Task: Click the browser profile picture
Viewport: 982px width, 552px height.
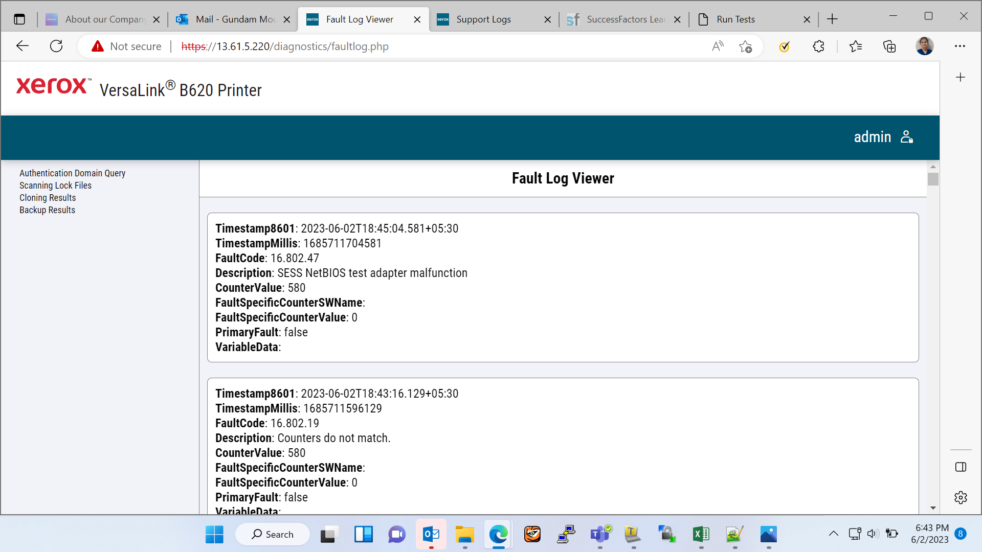Action: pos(924,47)
